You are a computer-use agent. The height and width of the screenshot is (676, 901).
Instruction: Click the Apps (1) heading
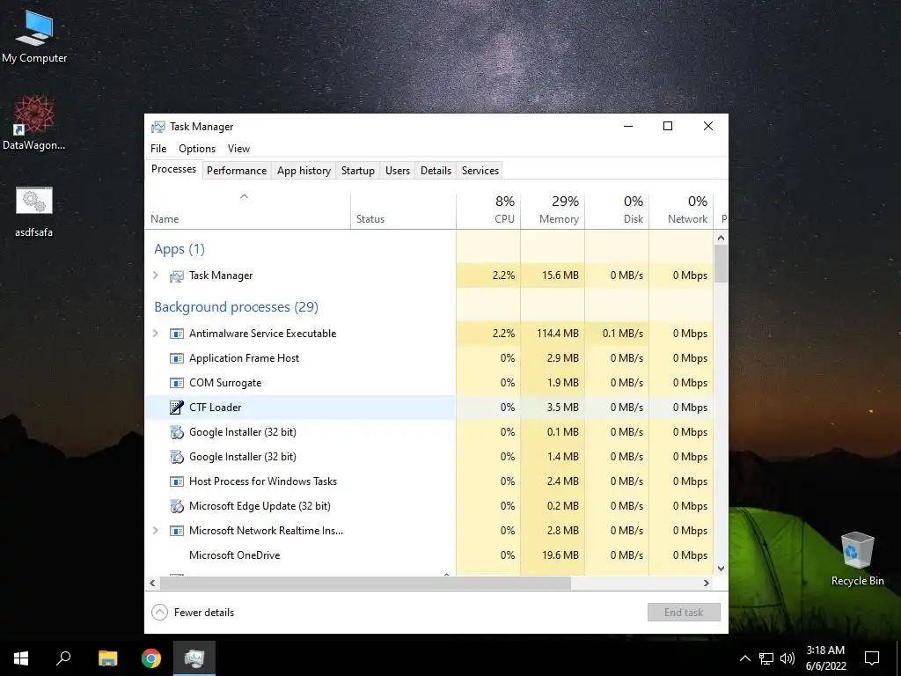179,249
